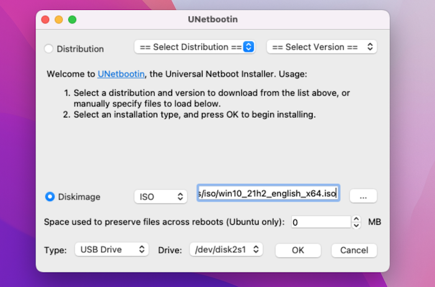Open the Select Distribution dropdown
Screen dimensions: 435x287
[x=195, y=47]
